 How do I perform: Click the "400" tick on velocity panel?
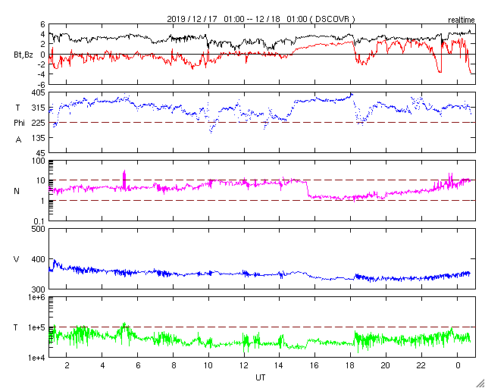39,259
